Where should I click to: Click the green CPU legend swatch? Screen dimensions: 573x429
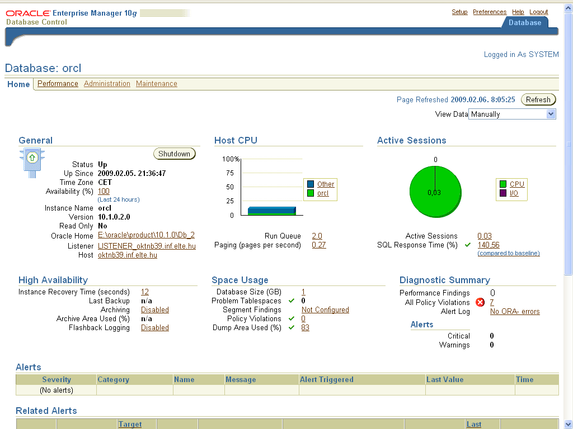point(503,184)
